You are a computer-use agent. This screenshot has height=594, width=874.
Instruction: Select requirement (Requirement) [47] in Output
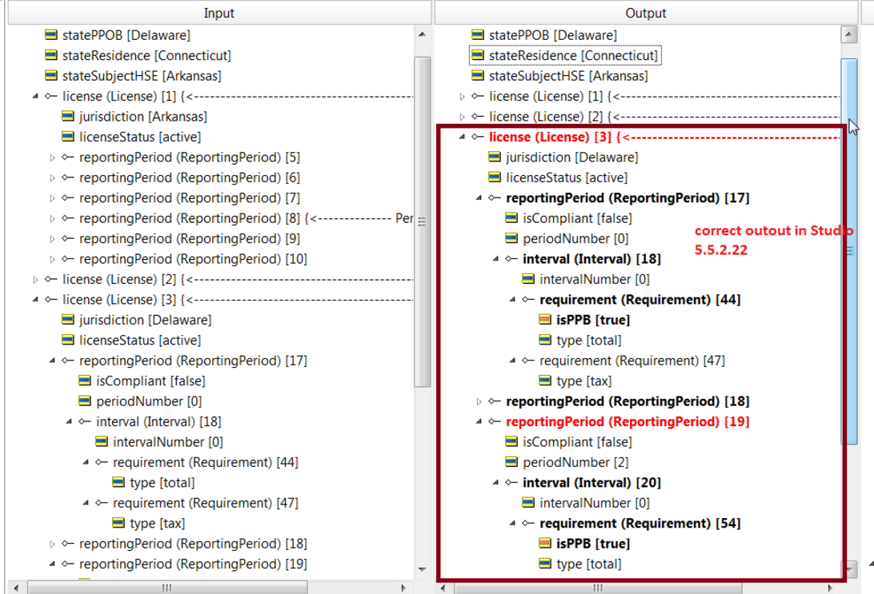point(632,361)
